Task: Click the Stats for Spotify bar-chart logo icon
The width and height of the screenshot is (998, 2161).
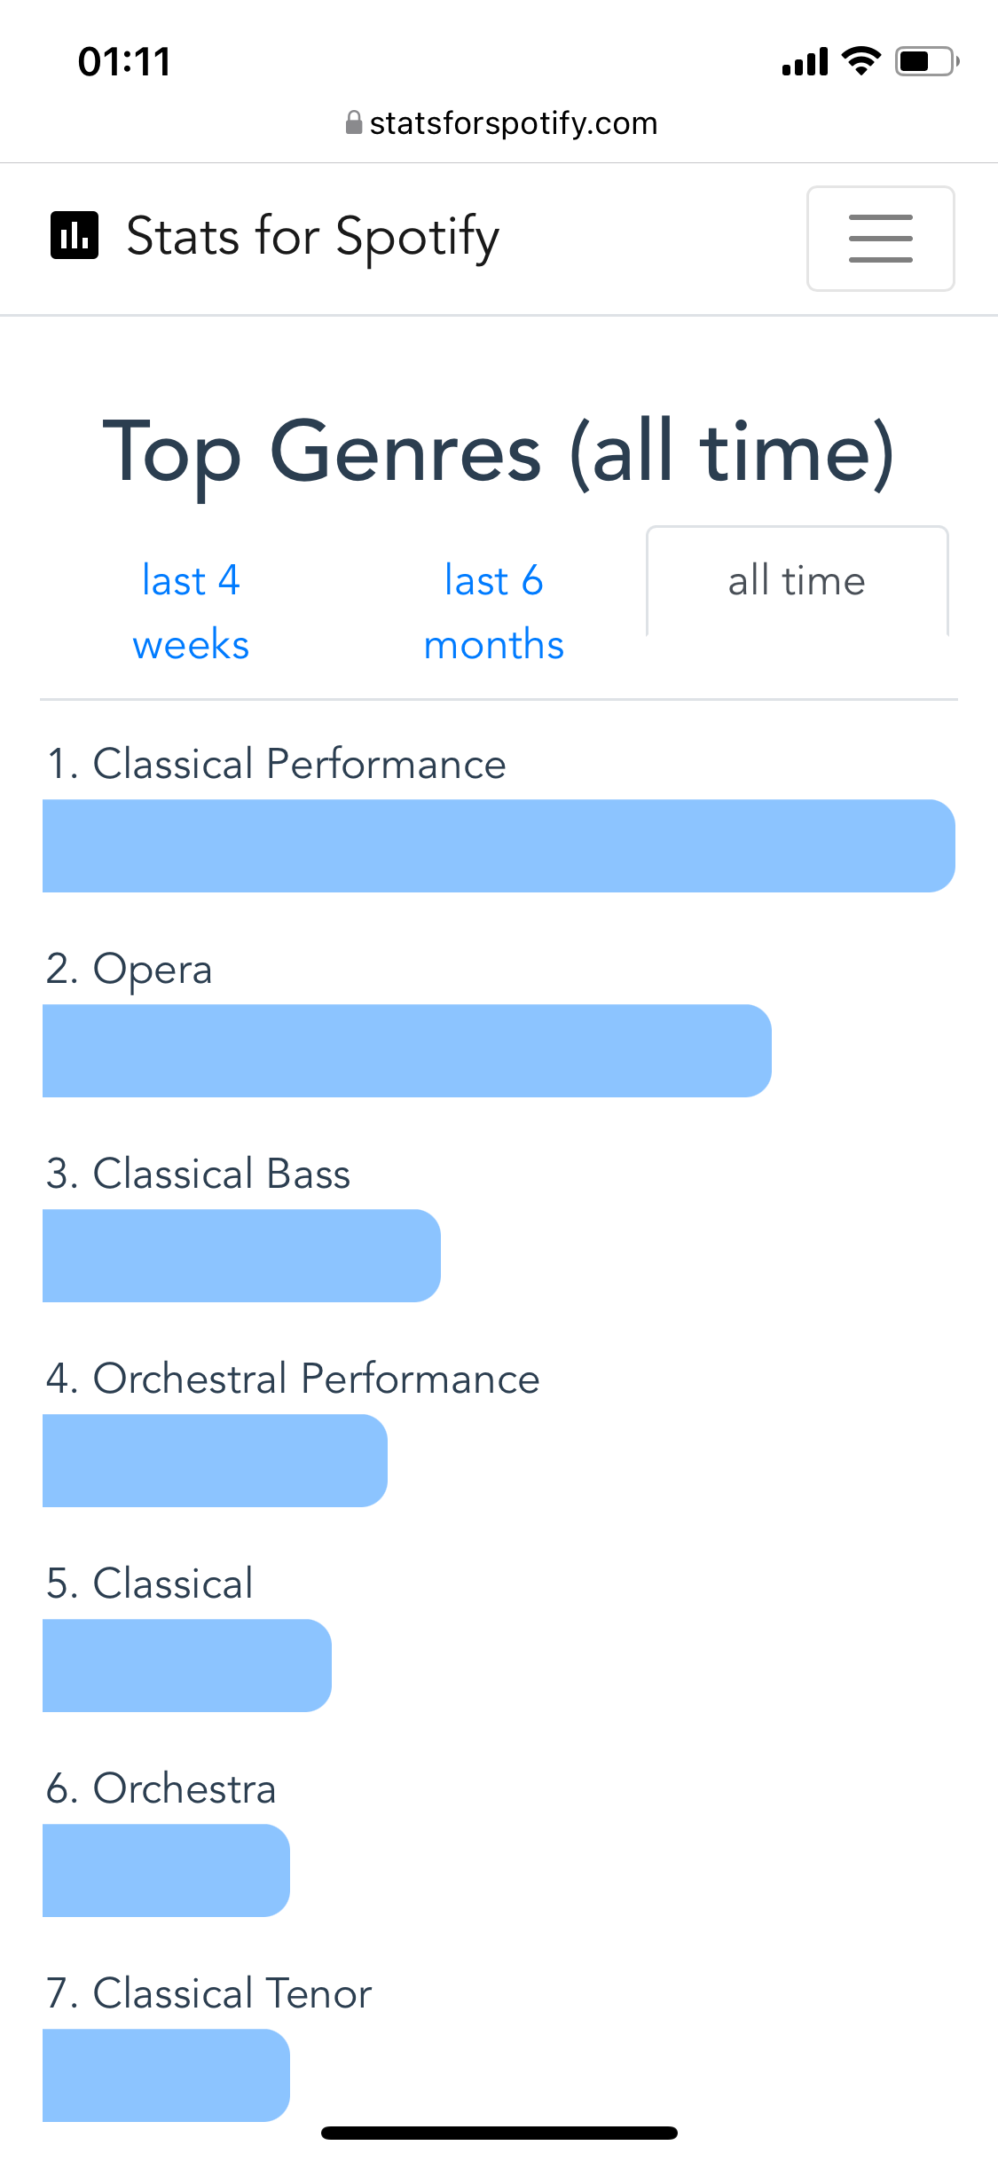Action: point(75,236)
